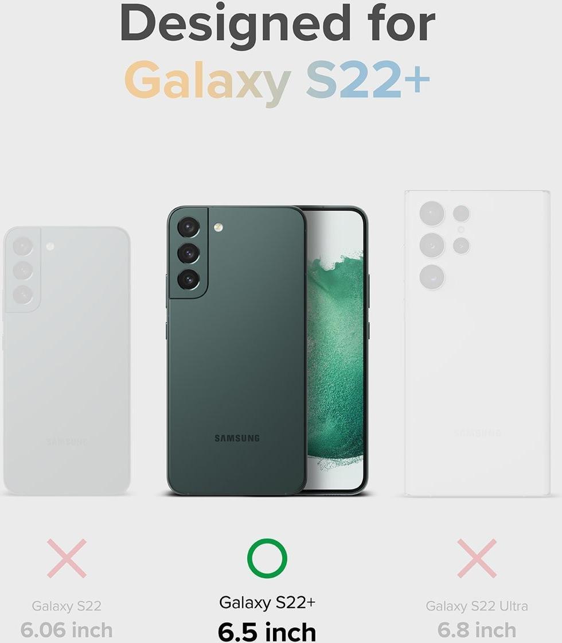Image resolution: width=562 pixels, height=643 pixels.
Task: Select the white Galaxy S22 Ultra image
Action: coord(477,344)
